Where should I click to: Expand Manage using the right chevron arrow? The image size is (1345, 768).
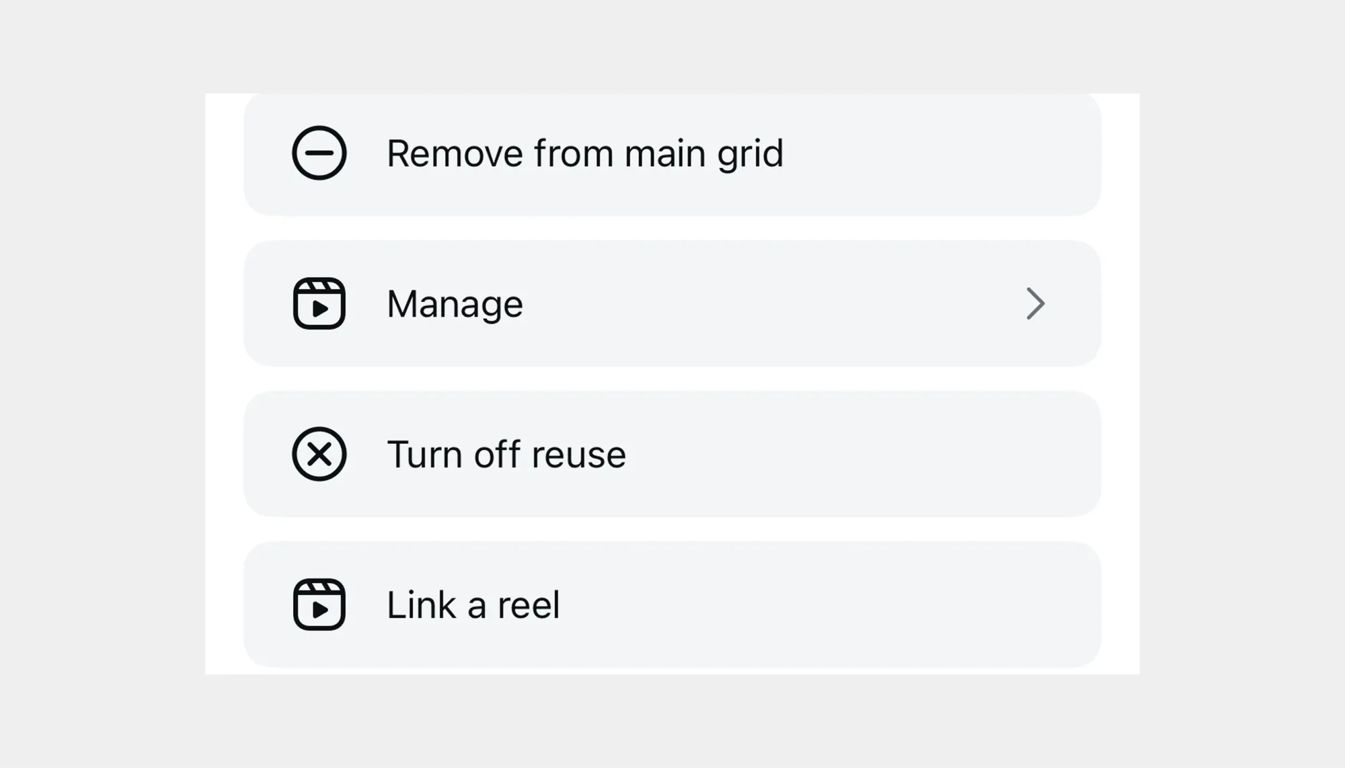[x=1035, y=303]
